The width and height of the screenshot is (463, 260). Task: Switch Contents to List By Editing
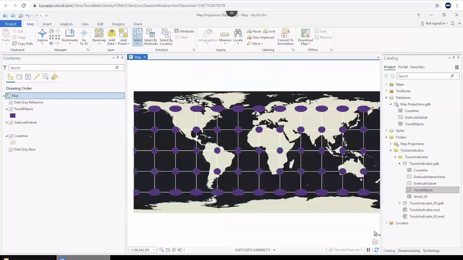pyautogui.click(x=37, y=77)
